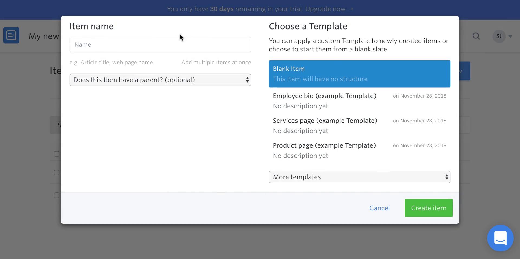
Task: Expand the account menu arrow beside SJ
Action: click(510, 36)
